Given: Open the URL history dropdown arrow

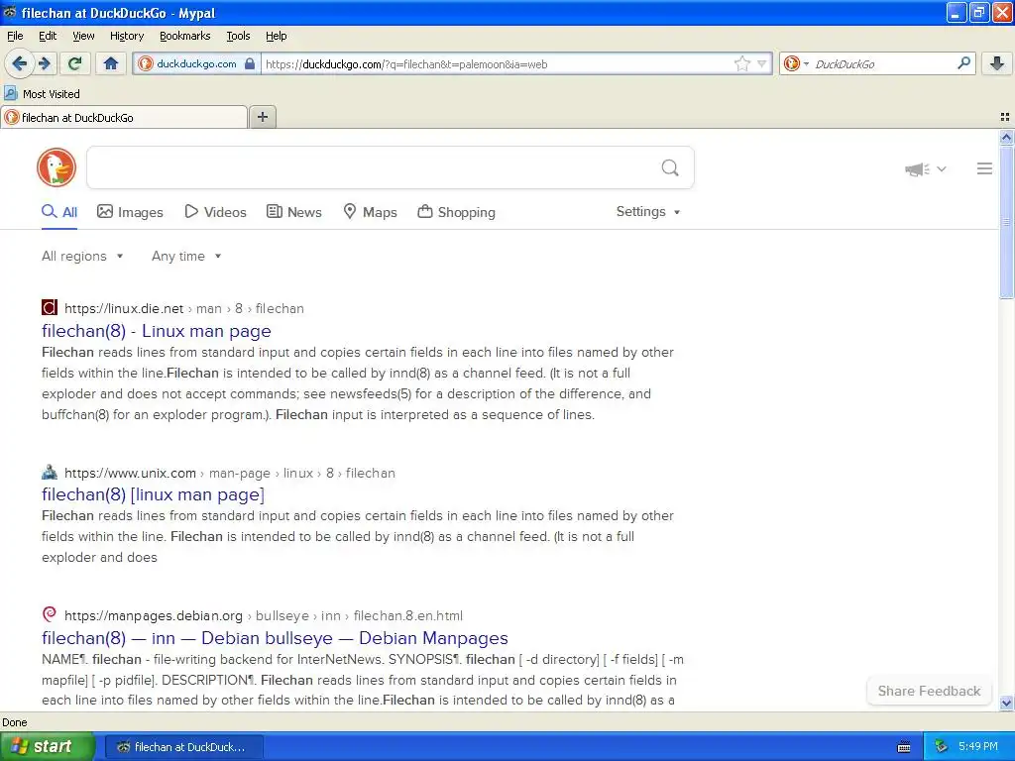Looking at the screenshot, I should coord(762,63).
